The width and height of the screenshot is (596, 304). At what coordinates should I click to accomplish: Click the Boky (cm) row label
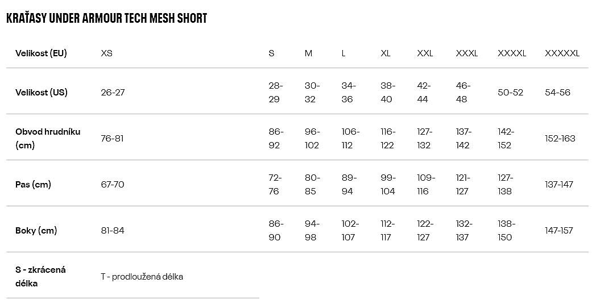tap(36, 231)
